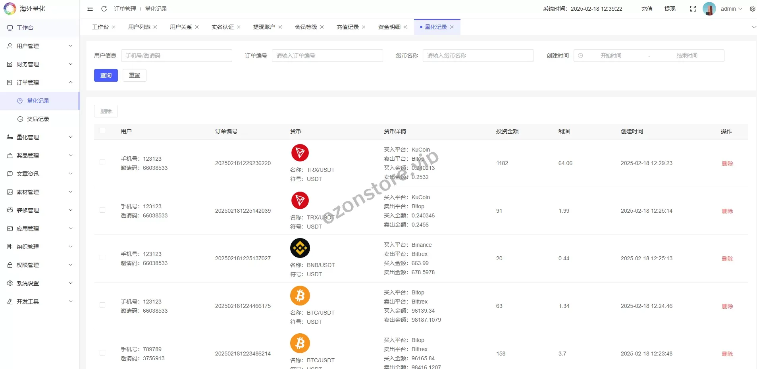757x369 pixels.
Task: Click the page refresh icon in header
Action: click(104, 9)
